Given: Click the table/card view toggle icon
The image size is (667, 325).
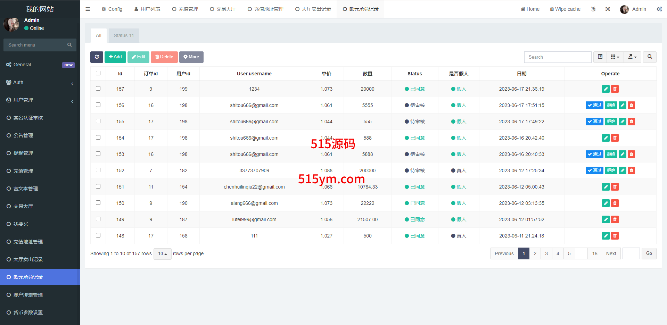Looking at the screenshot, I should click(x=600, y=57).
